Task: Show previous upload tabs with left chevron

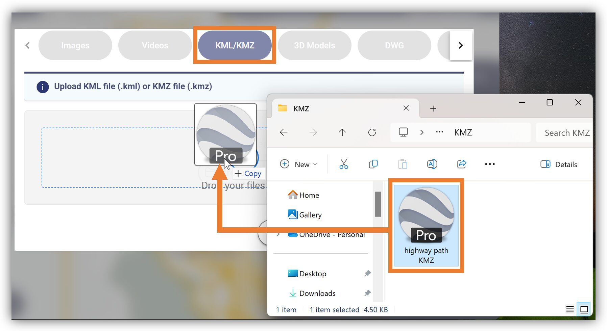Action: click(27, 45)
